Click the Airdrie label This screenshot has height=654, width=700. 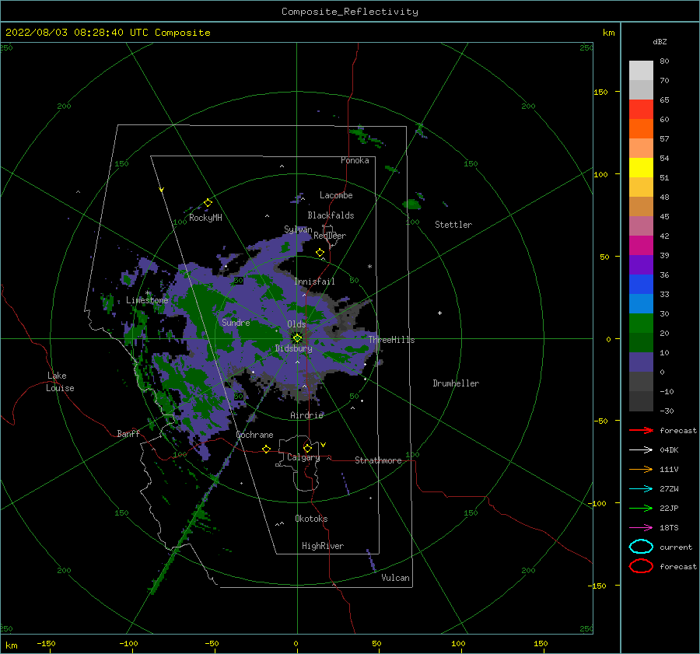[306, 415]
